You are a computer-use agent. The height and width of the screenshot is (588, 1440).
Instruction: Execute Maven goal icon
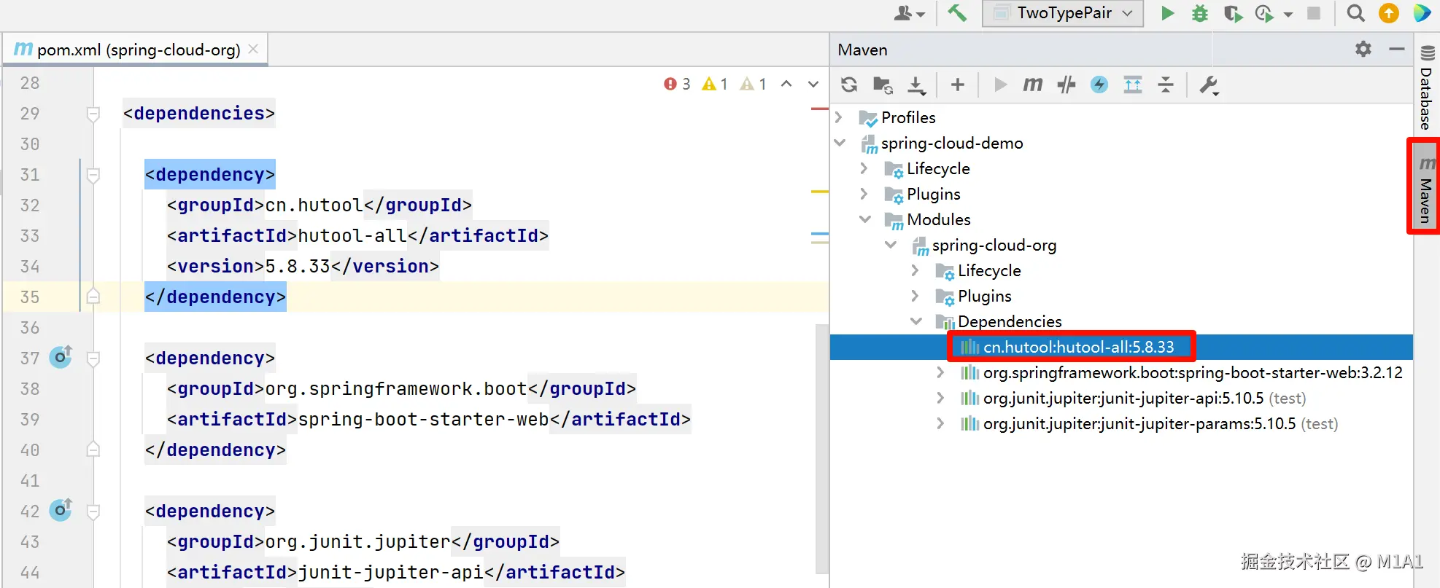click(1032, 85)
